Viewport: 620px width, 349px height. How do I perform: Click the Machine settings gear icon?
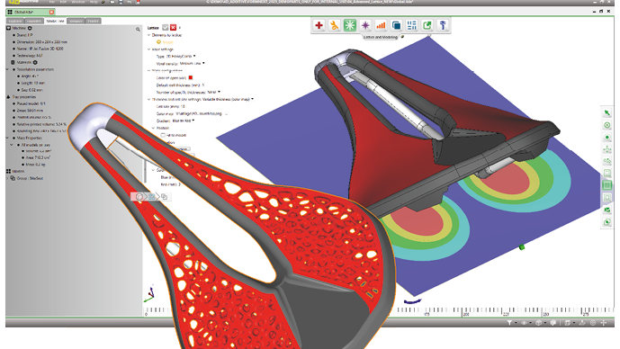[30, 28]
